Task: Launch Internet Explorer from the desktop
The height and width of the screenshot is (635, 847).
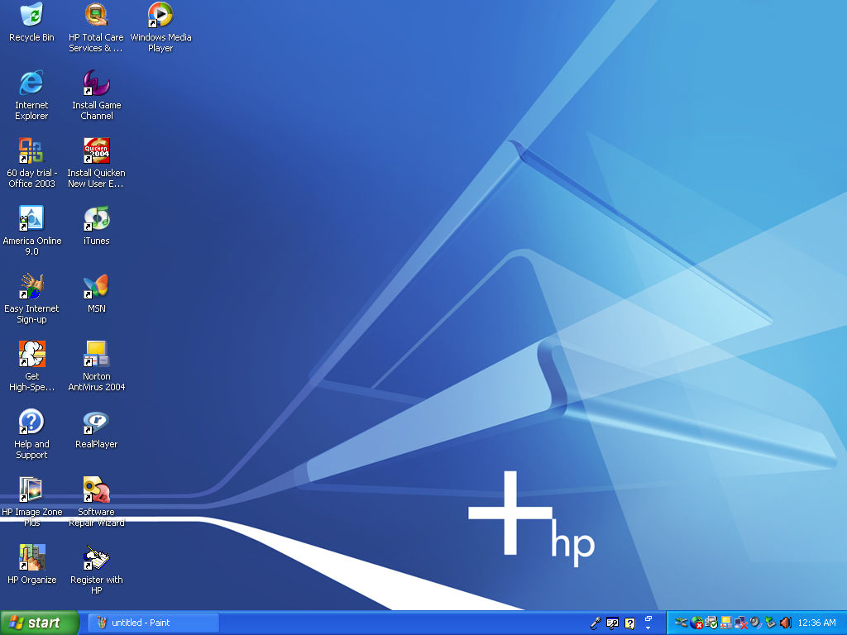Action: tap(31, 87)
